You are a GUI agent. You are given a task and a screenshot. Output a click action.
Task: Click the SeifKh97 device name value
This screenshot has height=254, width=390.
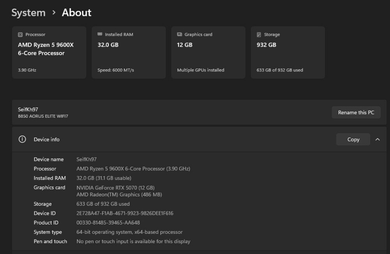coord(86,159)
